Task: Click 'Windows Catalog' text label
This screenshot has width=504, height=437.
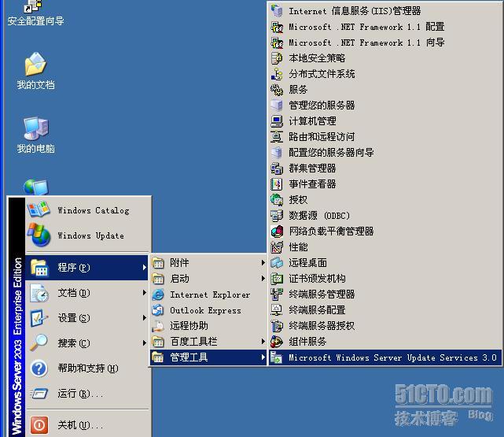Action: (94, 210)
